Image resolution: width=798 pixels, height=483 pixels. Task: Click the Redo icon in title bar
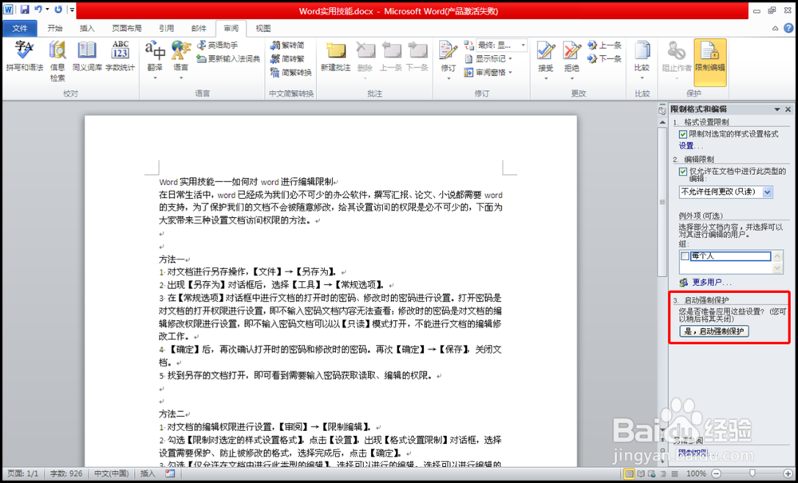[58, 10]
